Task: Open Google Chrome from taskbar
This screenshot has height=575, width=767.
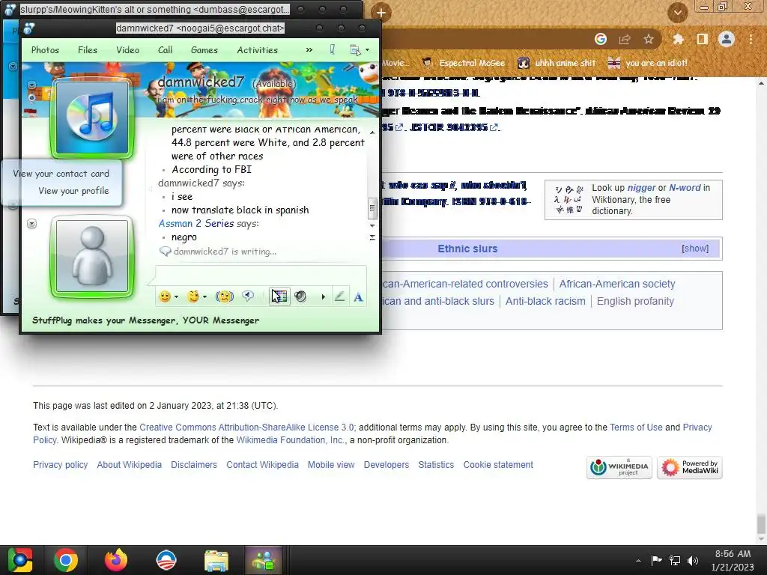Action: (x=66, y=560)
